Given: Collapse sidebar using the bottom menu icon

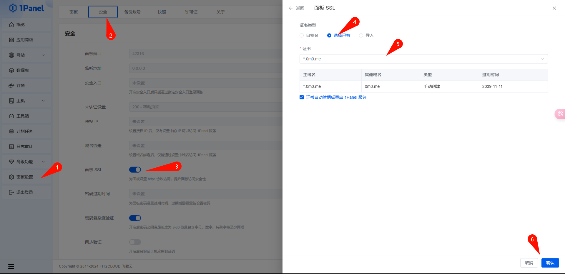Looking at the screenshot, I should click(x=11, y=266).
